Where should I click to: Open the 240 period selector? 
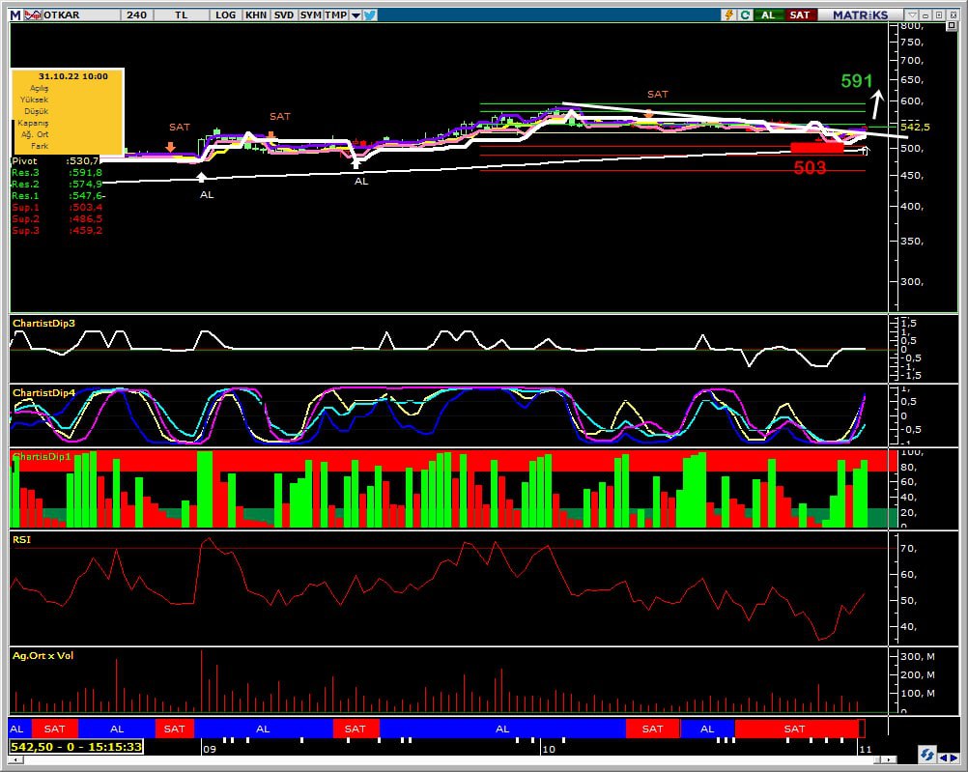136,15
